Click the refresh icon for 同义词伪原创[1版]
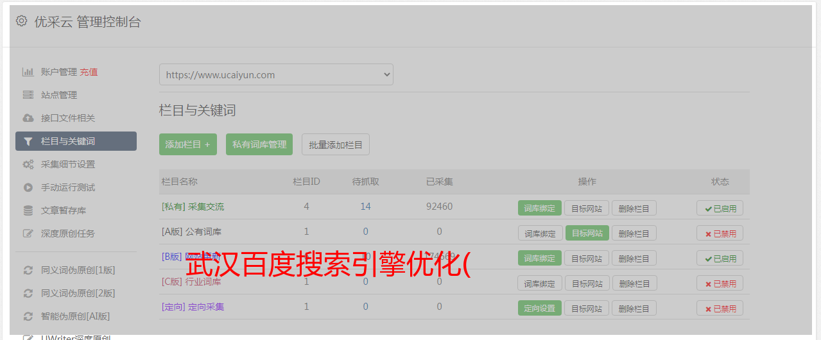This screenshot has height=340, width=821. (28, 270)
